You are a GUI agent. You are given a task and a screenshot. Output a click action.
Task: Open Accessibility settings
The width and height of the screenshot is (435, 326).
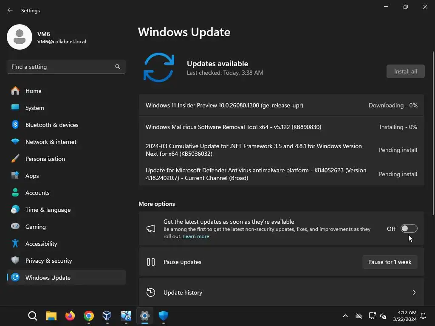(x=66, y=244)
